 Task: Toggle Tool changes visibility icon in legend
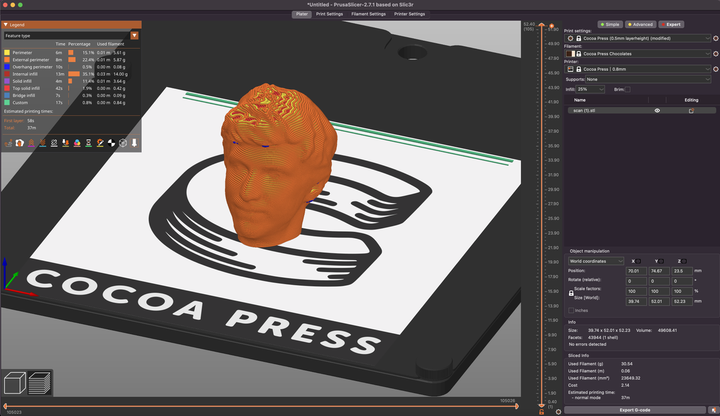[x=65, y=143]
